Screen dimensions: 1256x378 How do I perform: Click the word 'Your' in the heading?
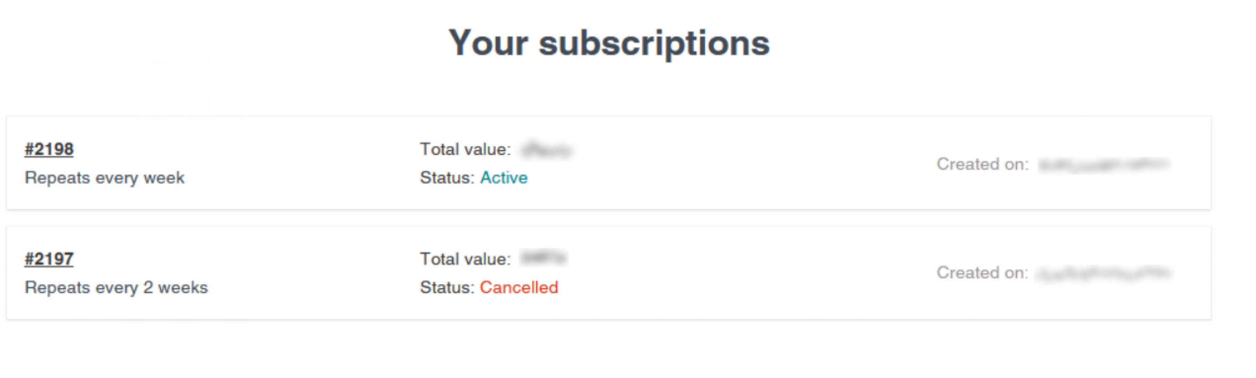coord(488,43)
